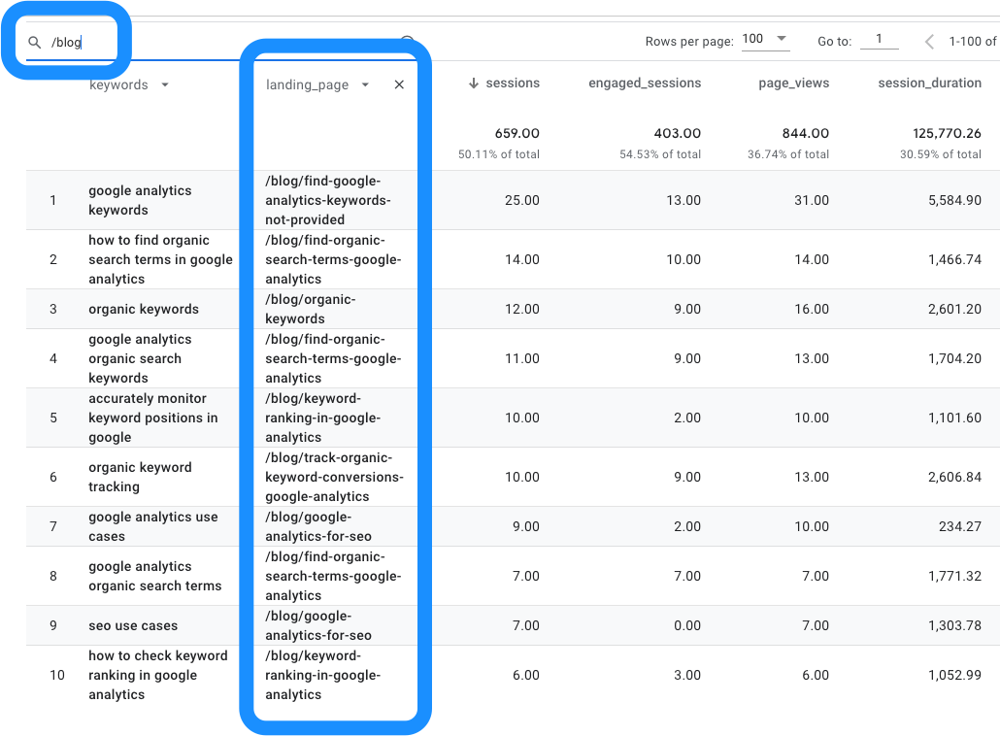Image resolution: width=1000 pixels, height=736 pixels.
Task: Select 'how to find organic search terms' keyword
Action: (x=160, y=259)
